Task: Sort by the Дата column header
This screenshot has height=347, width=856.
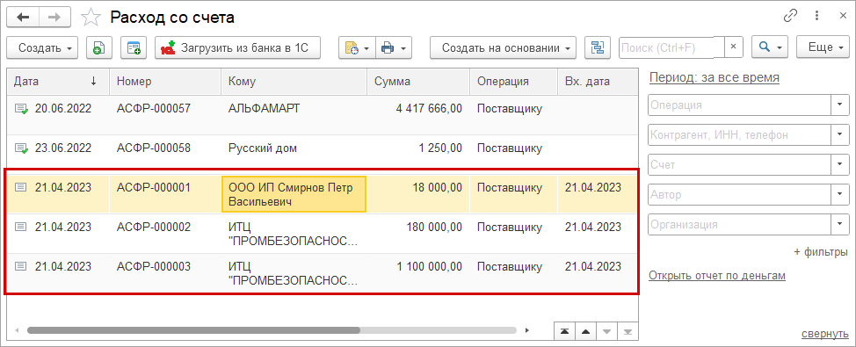Action: click(x=58, y=82)
